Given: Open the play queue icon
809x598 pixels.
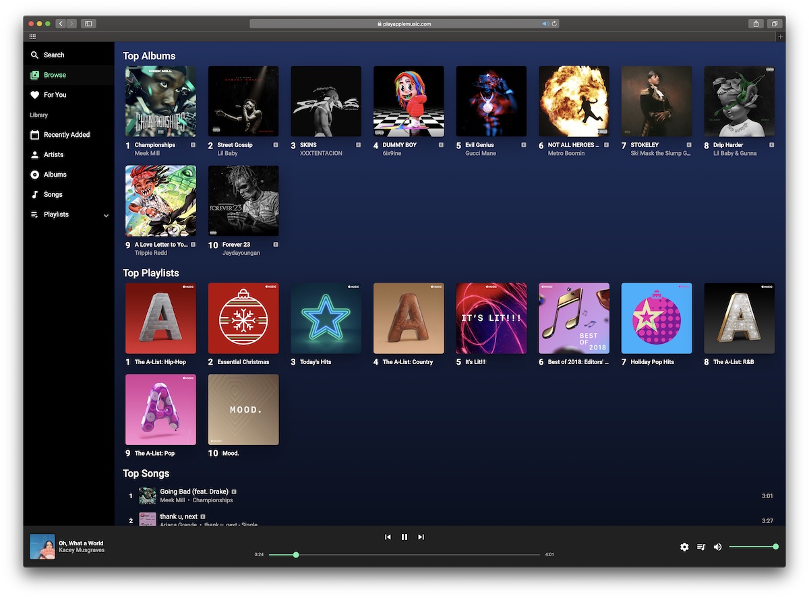Looking at the screenshot, I should point(701,547).
